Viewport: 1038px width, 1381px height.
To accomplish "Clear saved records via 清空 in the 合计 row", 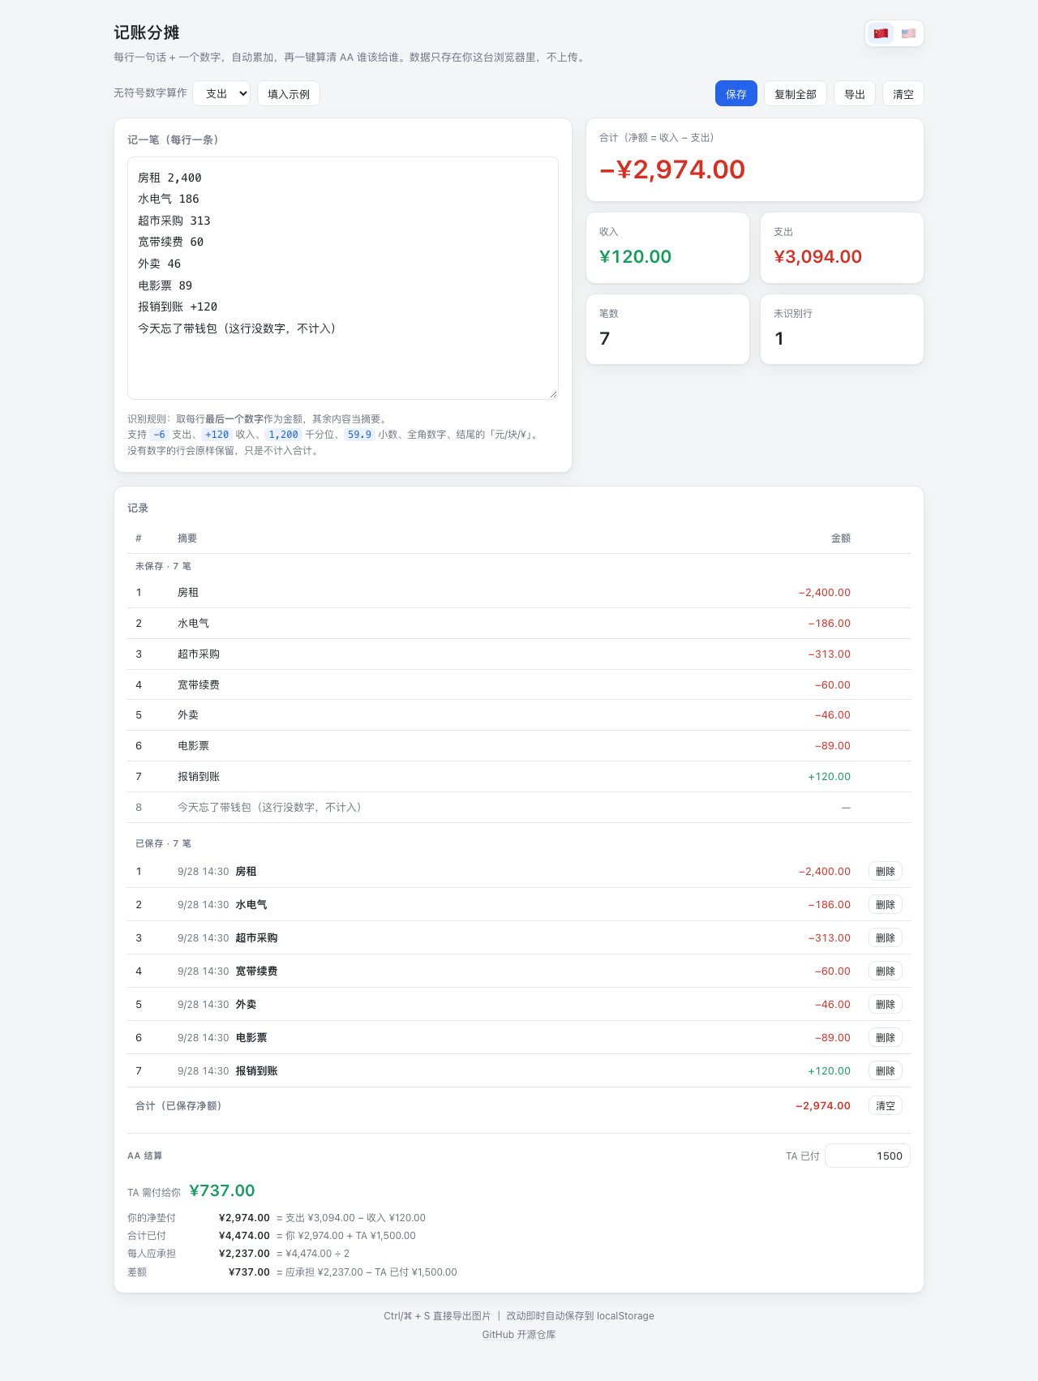I will [886, 1105].
